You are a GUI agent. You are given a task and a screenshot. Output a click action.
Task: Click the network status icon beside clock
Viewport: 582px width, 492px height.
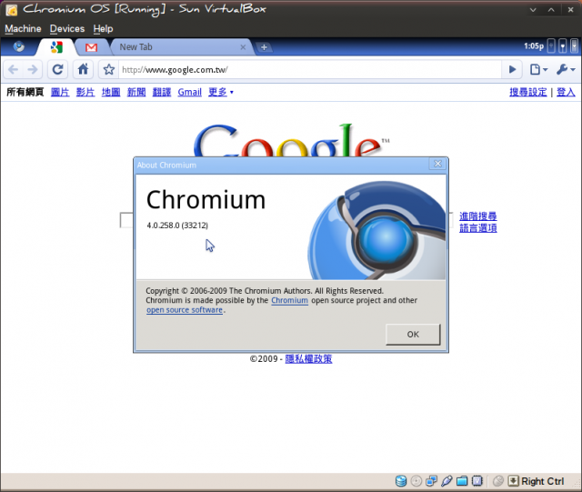click(x=552, y=46)
